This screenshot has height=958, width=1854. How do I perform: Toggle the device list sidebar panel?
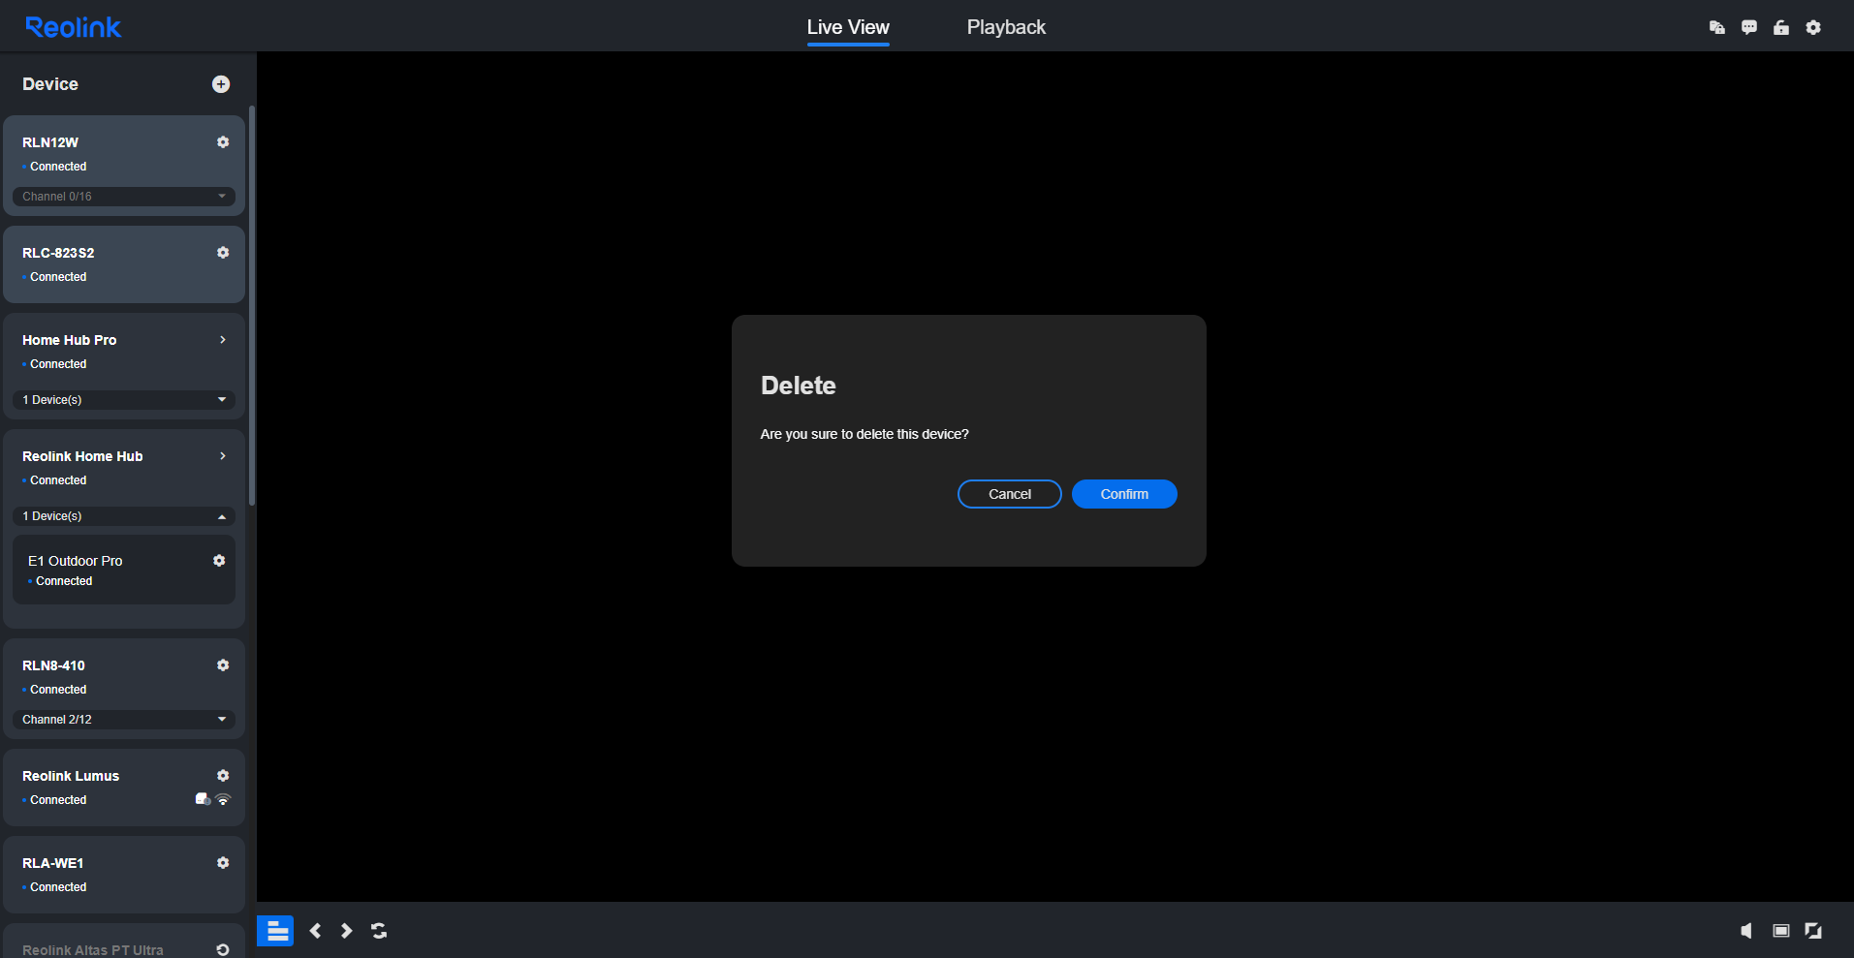coord(275,931)
